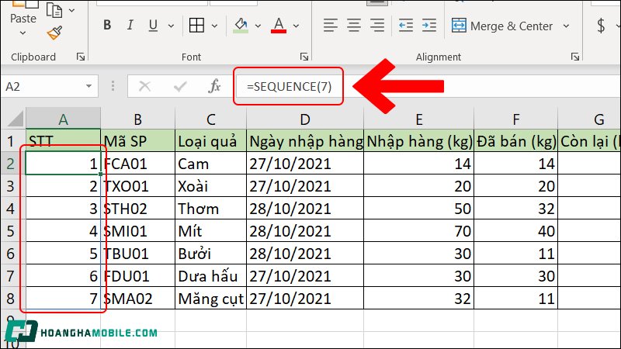Click the 'Loại quả' header cell
The image size is (621, 349).
pyautogui.click(x=210, y=141)
